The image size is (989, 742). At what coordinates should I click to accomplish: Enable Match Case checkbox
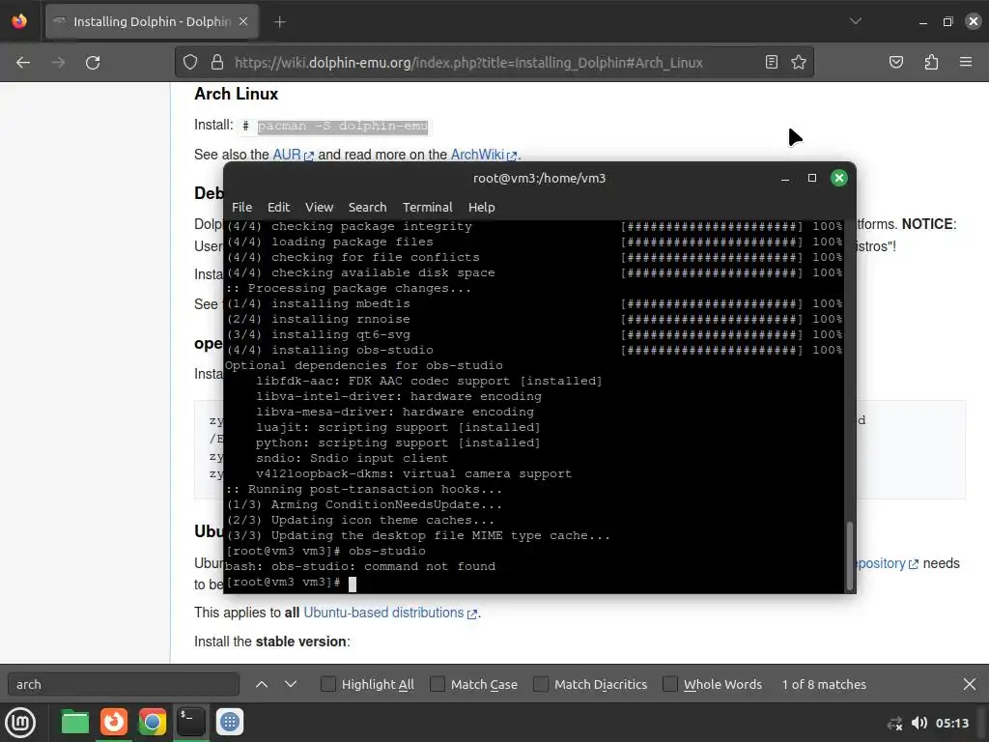coord(438,684)
